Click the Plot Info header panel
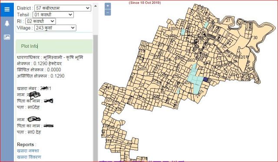The image size is (278, 162). [54, 46]
